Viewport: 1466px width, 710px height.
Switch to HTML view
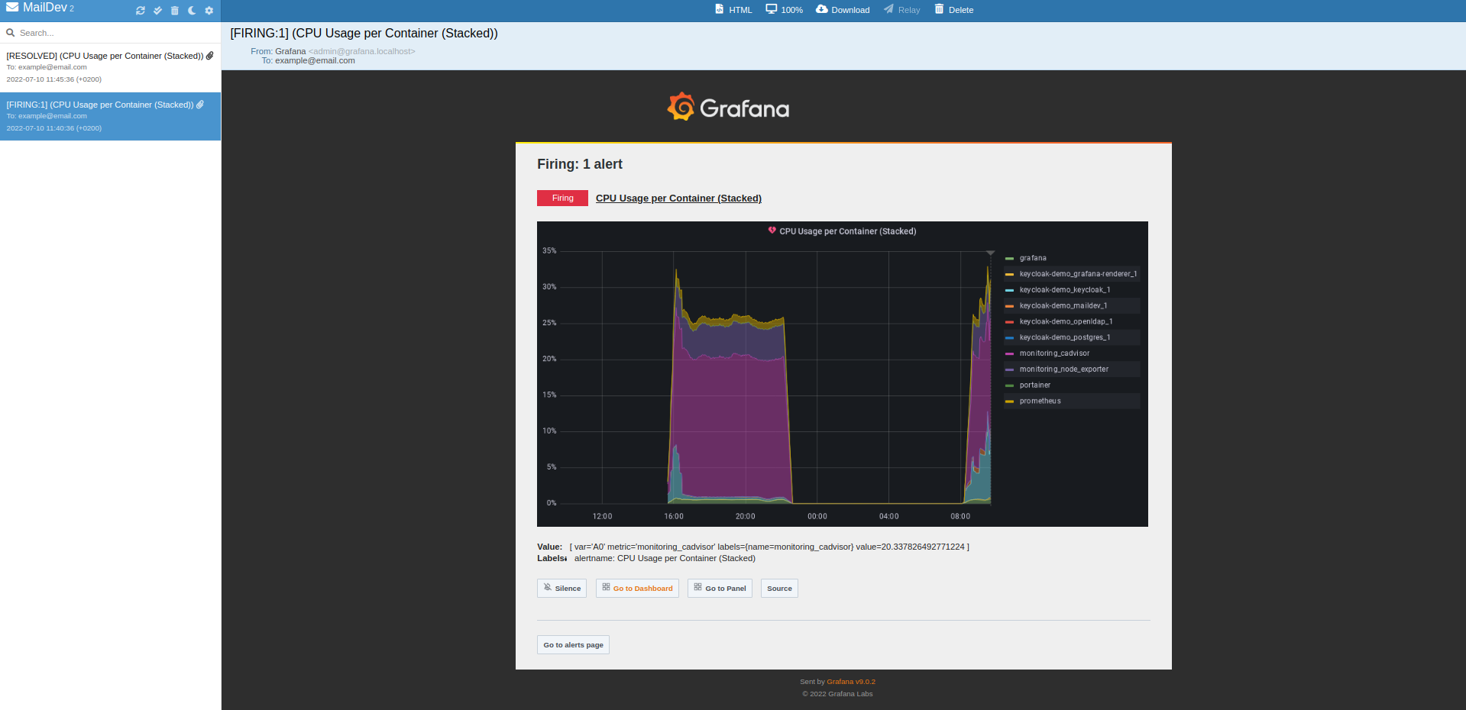[x=733, y=10]
